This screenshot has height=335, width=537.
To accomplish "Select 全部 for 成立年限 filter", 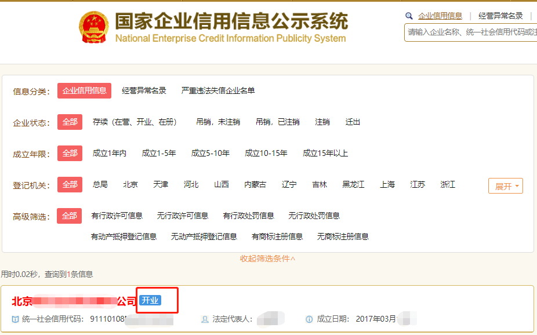I will pyautogui.click(x=70, y=154).
